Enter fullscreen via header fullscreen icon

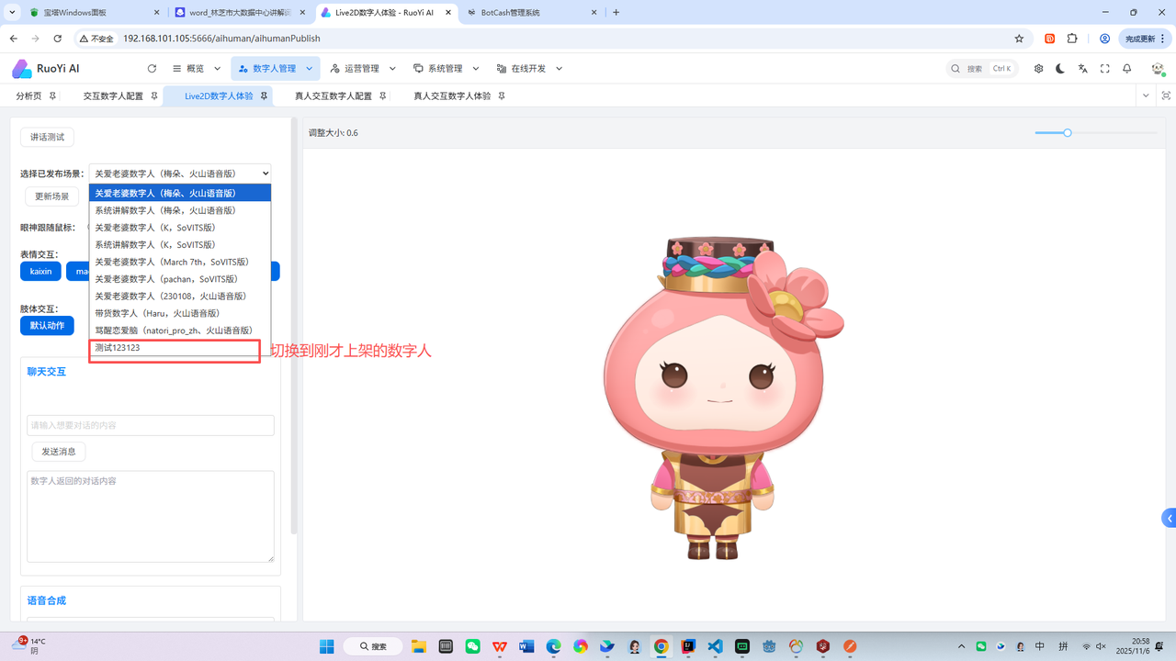click(x=1104, y=69)
